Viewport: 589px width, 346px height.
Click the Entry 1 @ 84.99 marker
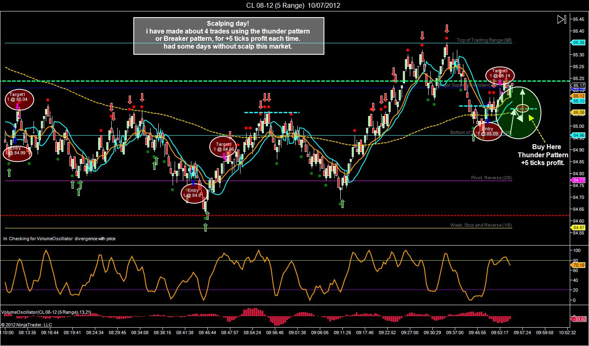point(18,153)
